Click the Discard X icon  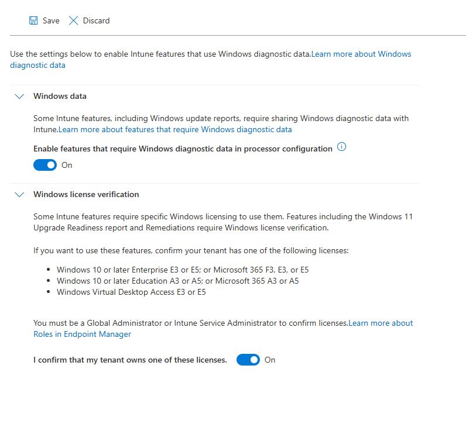73,20
